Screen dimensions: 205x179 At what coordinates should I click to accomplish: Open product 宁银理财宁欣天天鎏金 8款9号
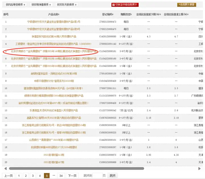(x=54, y=29)
